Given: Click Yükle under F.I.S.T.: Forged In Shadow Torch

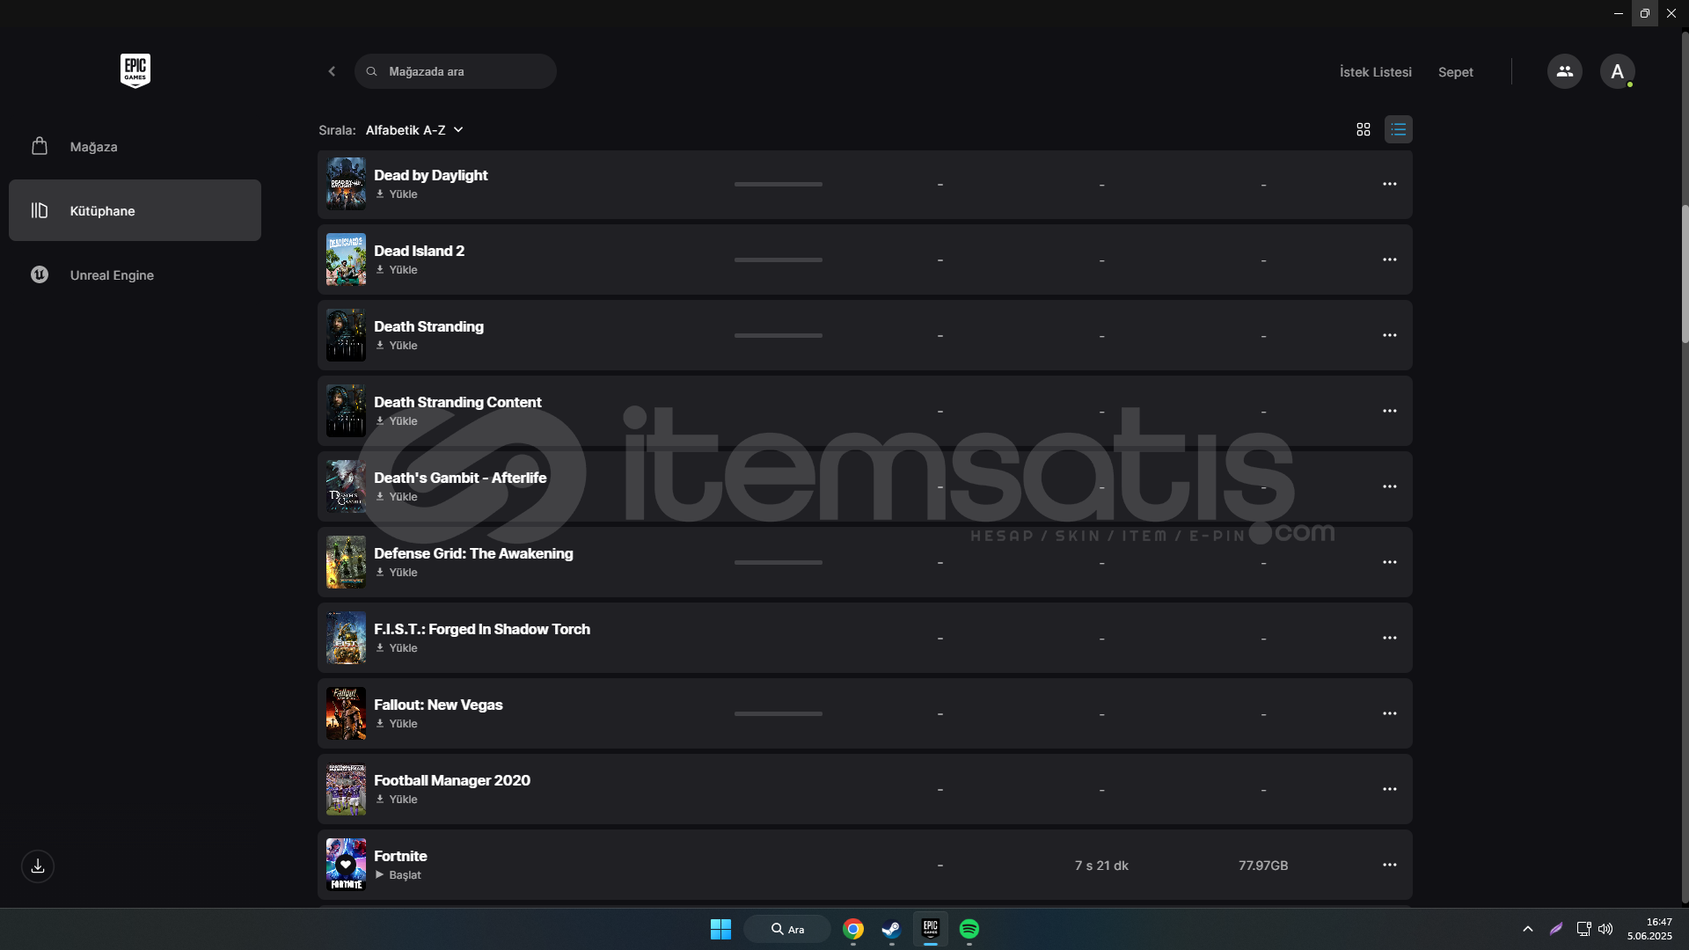Looking at the screenshot, I should click(397, 648).
